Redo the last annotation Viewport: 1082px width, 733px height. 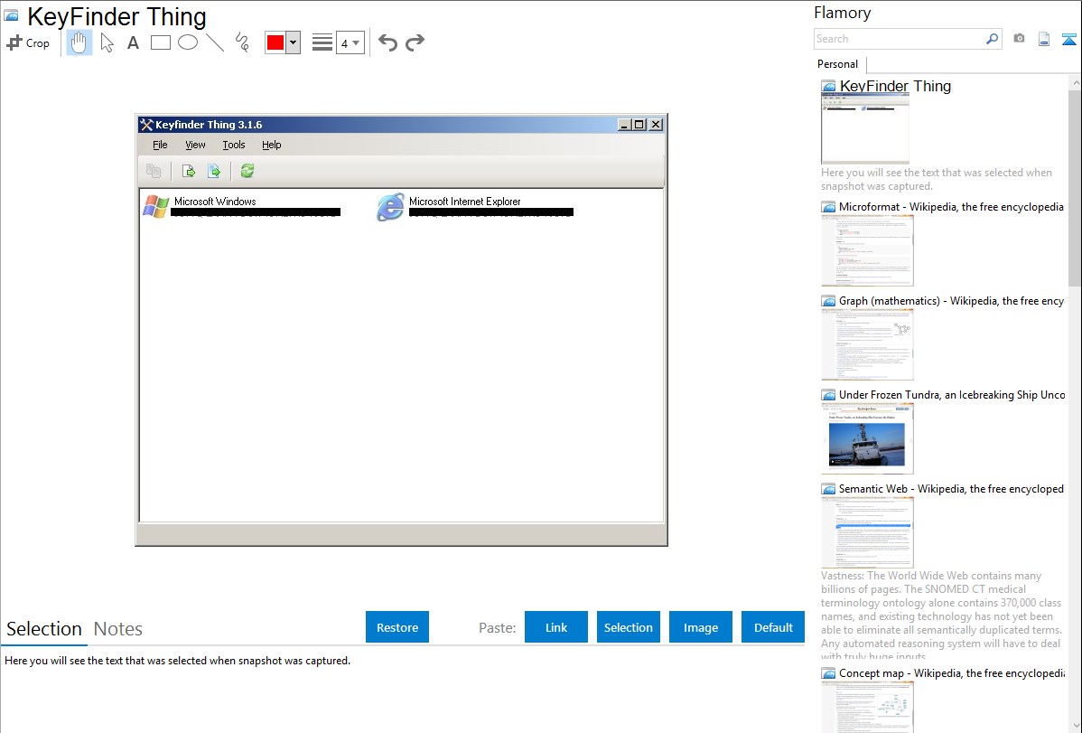pyautogui.click(x=415, y=42)
